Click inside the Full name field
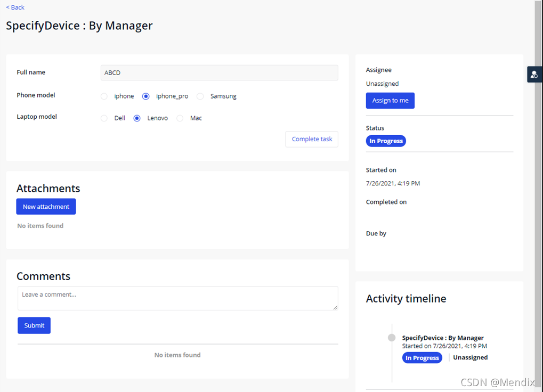Viewport: 543px width, 392px height. pos(219,72)
